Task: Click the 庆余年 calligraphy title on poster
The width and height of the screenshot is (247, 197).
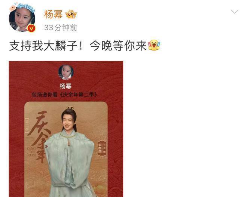Action: tap(39, 136)
